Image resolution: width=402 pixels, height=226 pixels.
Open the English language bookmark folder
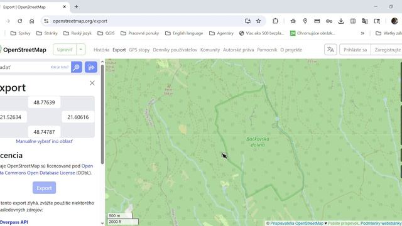tap(184, 33)
